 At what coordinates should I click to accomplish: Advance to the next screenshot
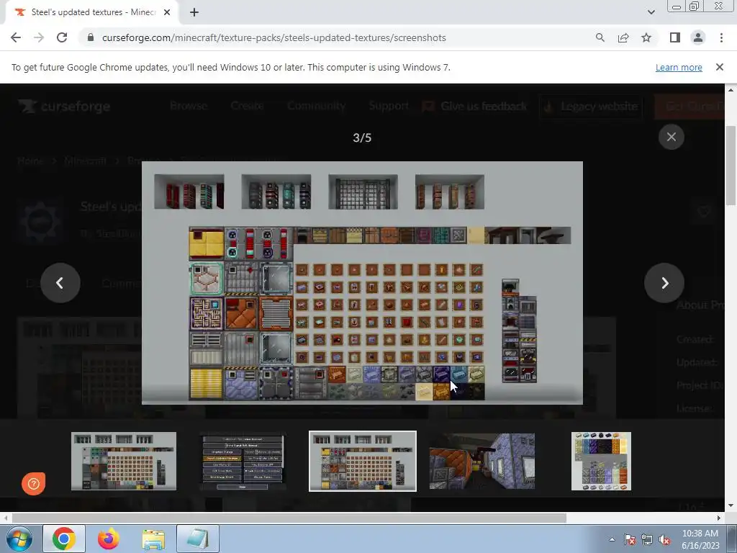click(x=664, y=282)
